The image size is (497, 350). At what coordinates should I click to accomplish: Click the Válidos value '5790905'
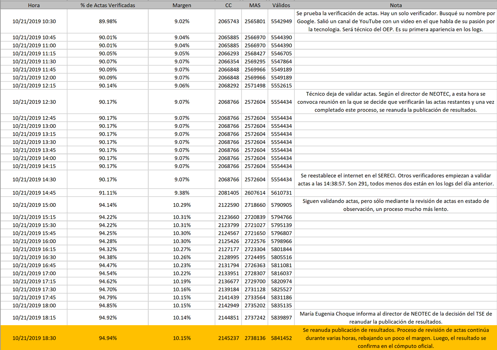click(281, 205)
